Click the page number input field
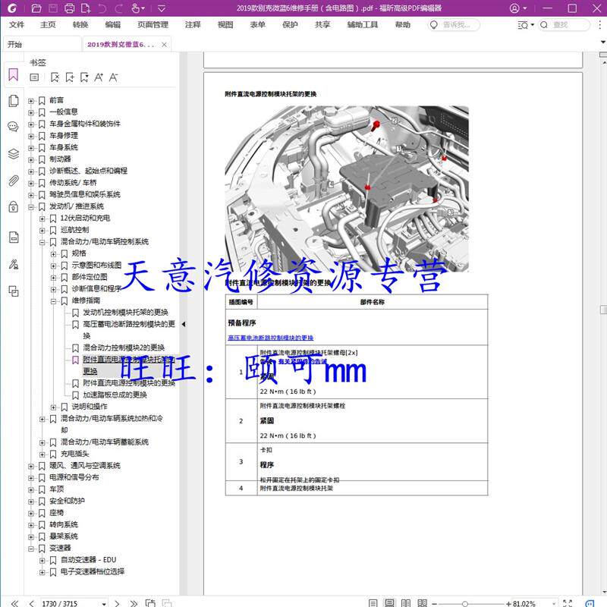This screenshot has width=607, height=607. 71,603
